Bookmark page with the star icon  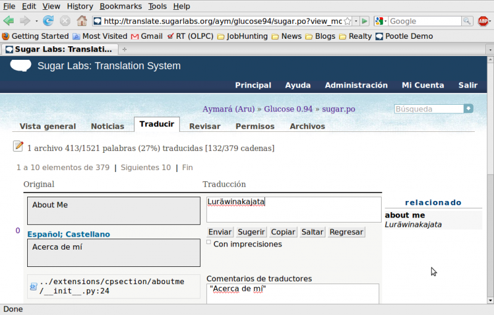(x=350, y=21)
